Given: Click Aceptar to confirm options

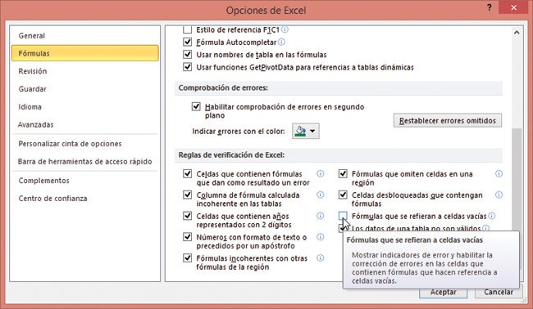Looking at the screenshot, I should click(x=443, y=293).
